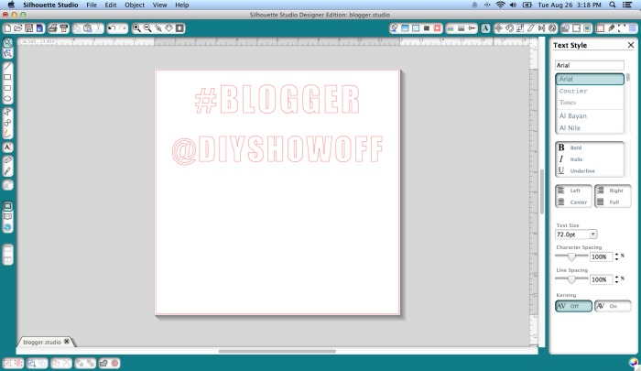Viewport: 641px width, 371px height.
Task: Pick the Line drawing tool
Action: 8,67
